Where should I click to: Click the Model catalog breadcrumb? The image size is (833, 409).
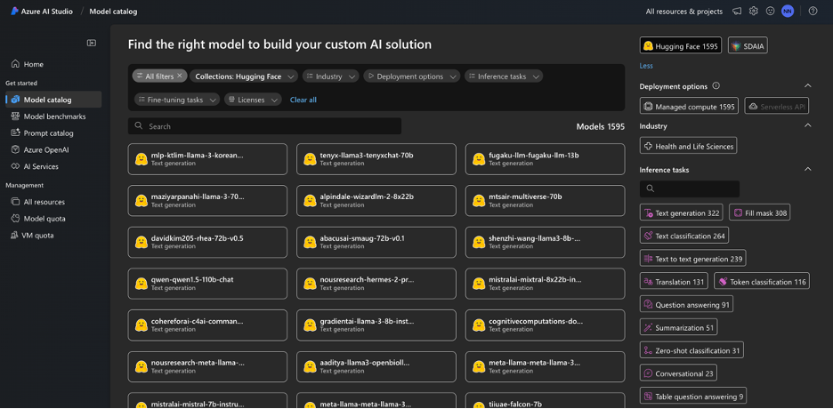pos(113,12)
